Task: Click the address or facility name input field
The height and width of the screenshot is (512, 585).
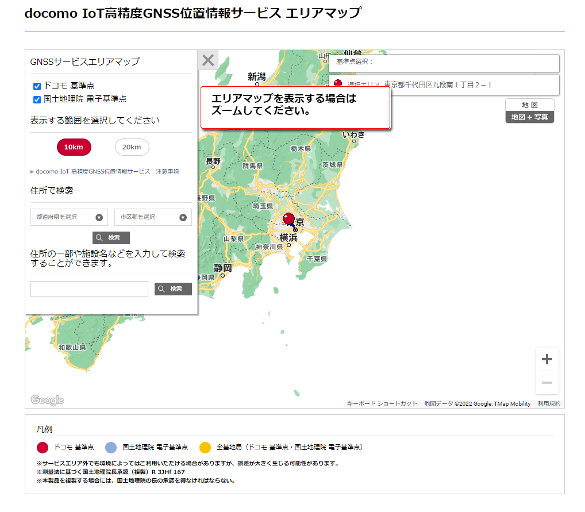Action: 89,289
